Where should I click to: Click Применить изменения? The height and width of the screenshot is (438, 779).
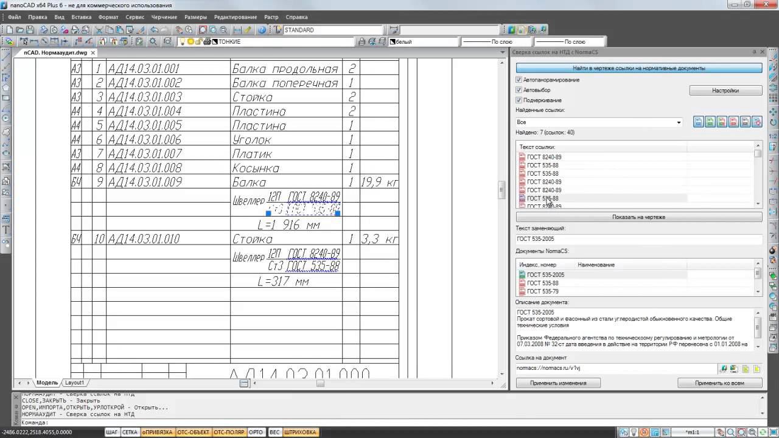pyautogui.click(x=558, y=383)
